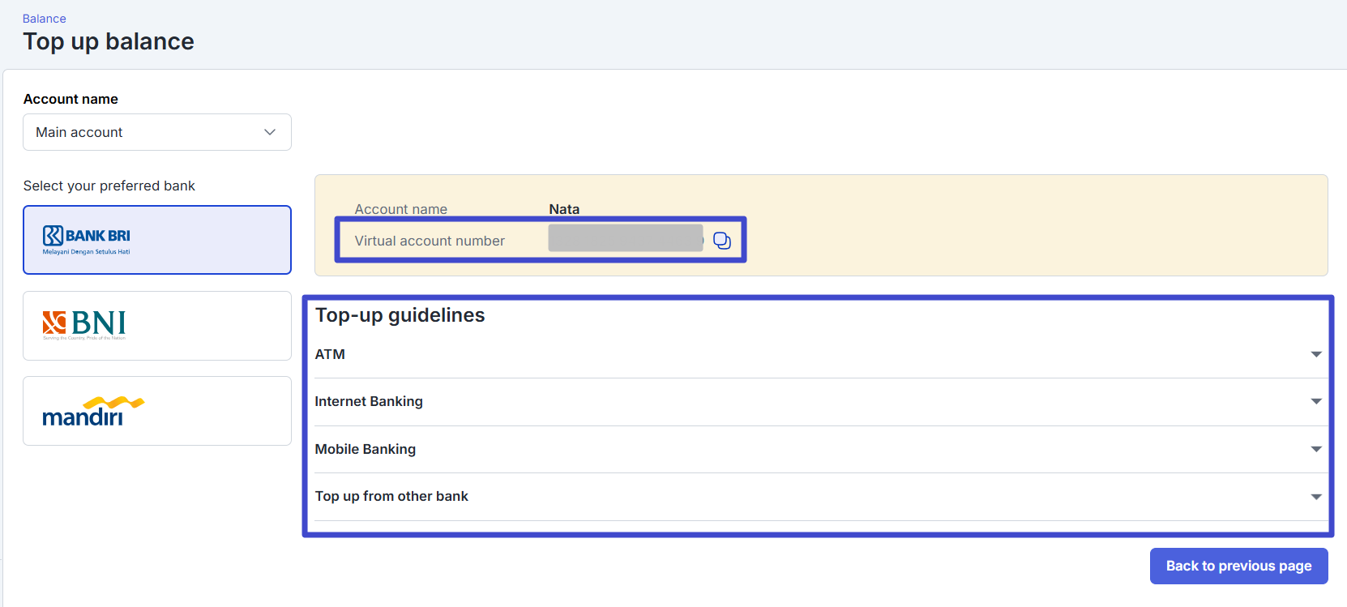Expand the other bank top-up arrow
Viewport: 1347px width, 607px height.
click(x=1315, y=497)
